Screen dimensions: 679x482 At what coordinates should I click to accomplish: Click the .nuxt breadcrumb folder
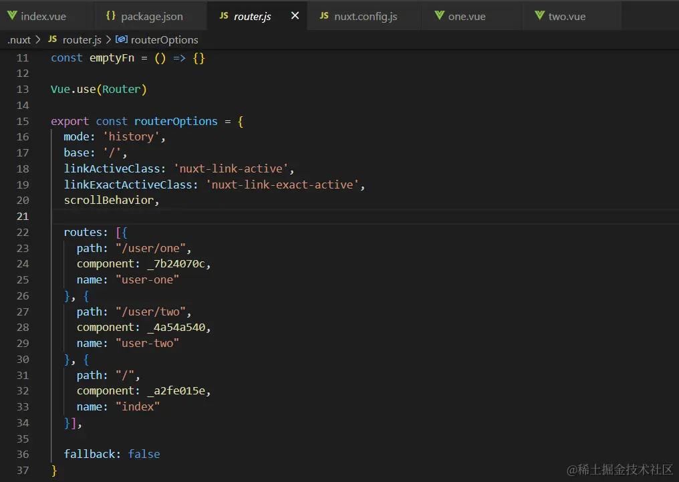[19, 40]
